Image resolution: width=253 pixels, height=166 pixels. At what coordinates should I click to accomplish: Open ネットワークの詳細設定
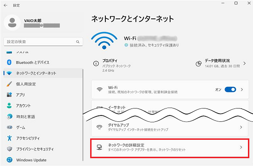(170, 148)
